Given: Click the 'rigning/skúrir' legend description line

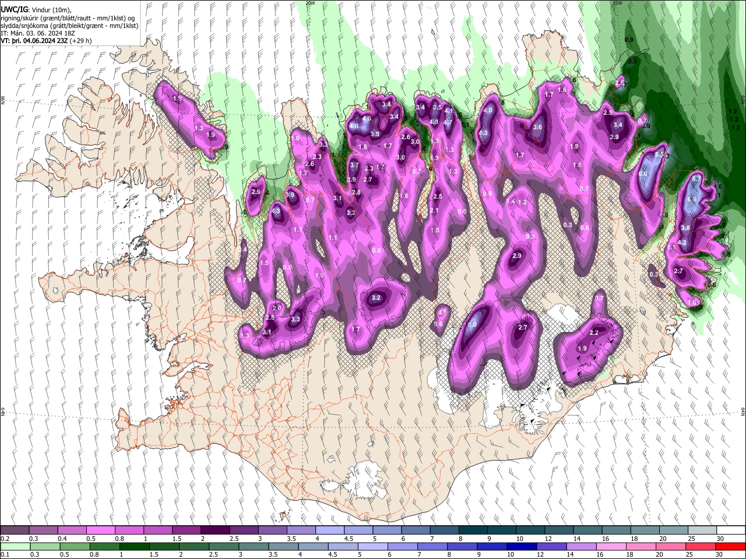Looking at the screenshot, I should 68,19.
